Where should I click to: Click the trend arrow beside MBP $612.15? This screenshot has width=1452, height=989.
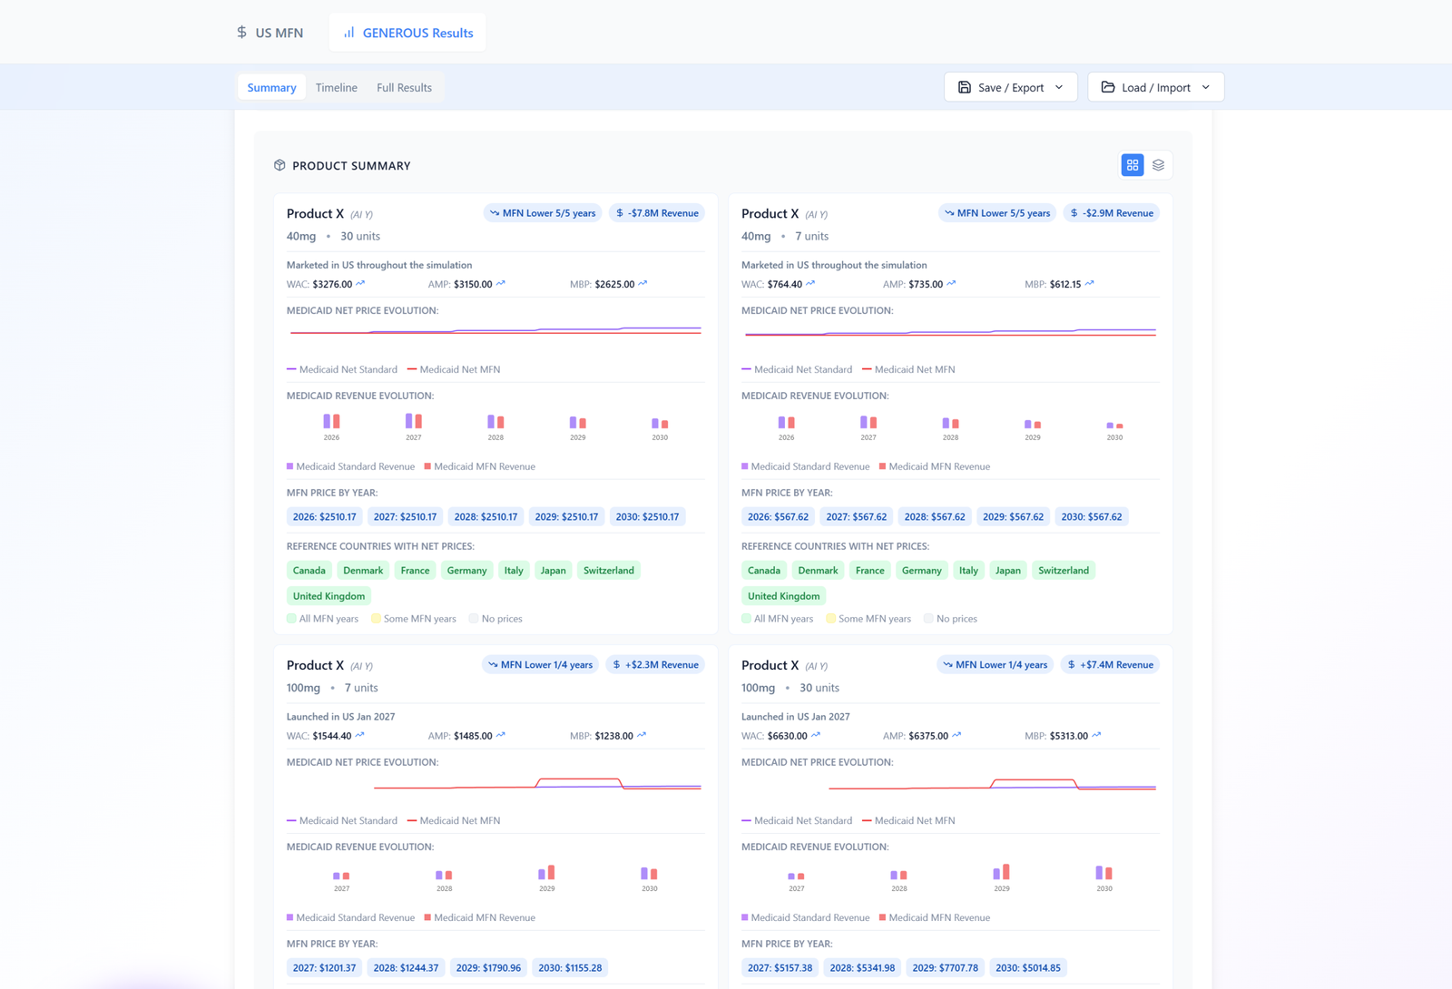(x=1091, y=283)
